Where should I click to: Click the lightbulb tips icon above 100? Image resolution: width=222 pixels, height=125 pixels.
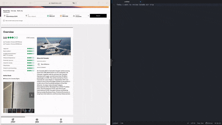click(61, 119)
